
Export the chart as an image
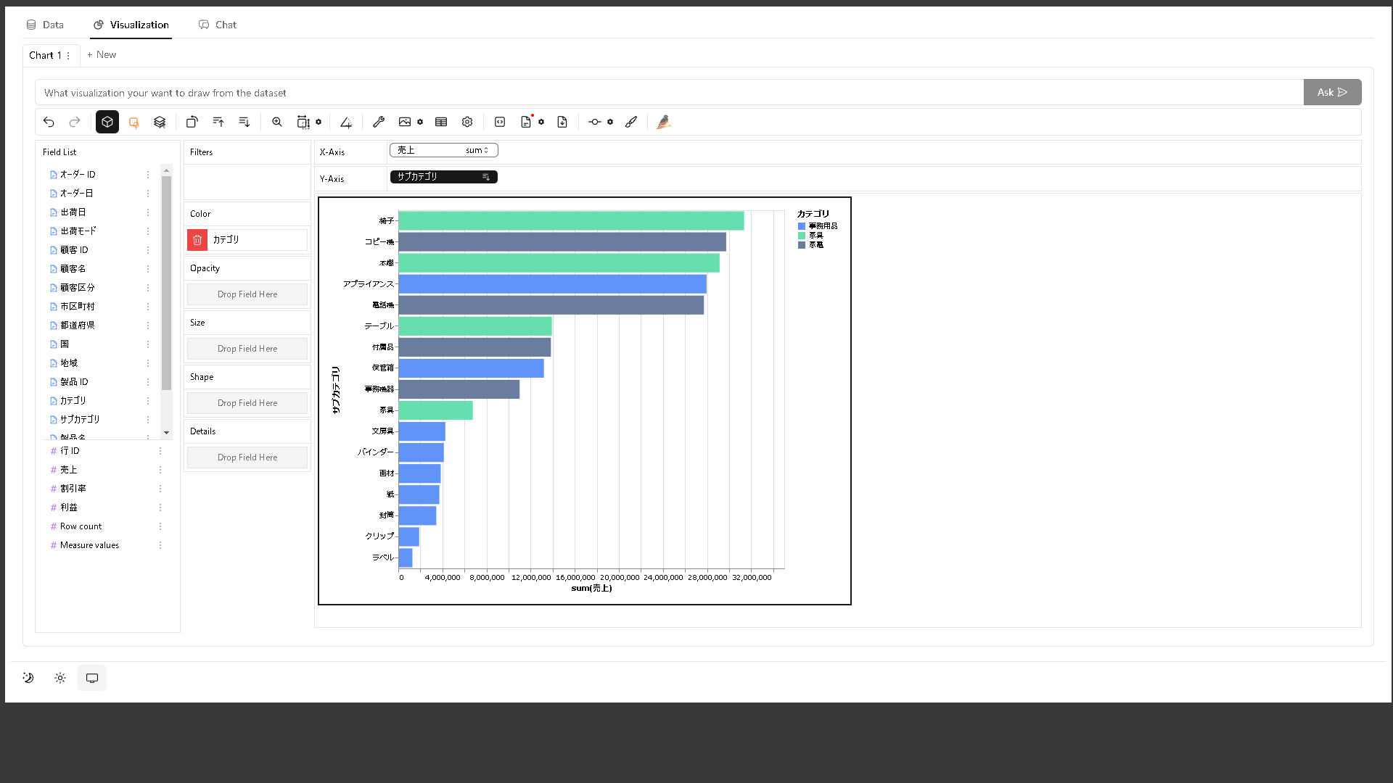point(406,122)
